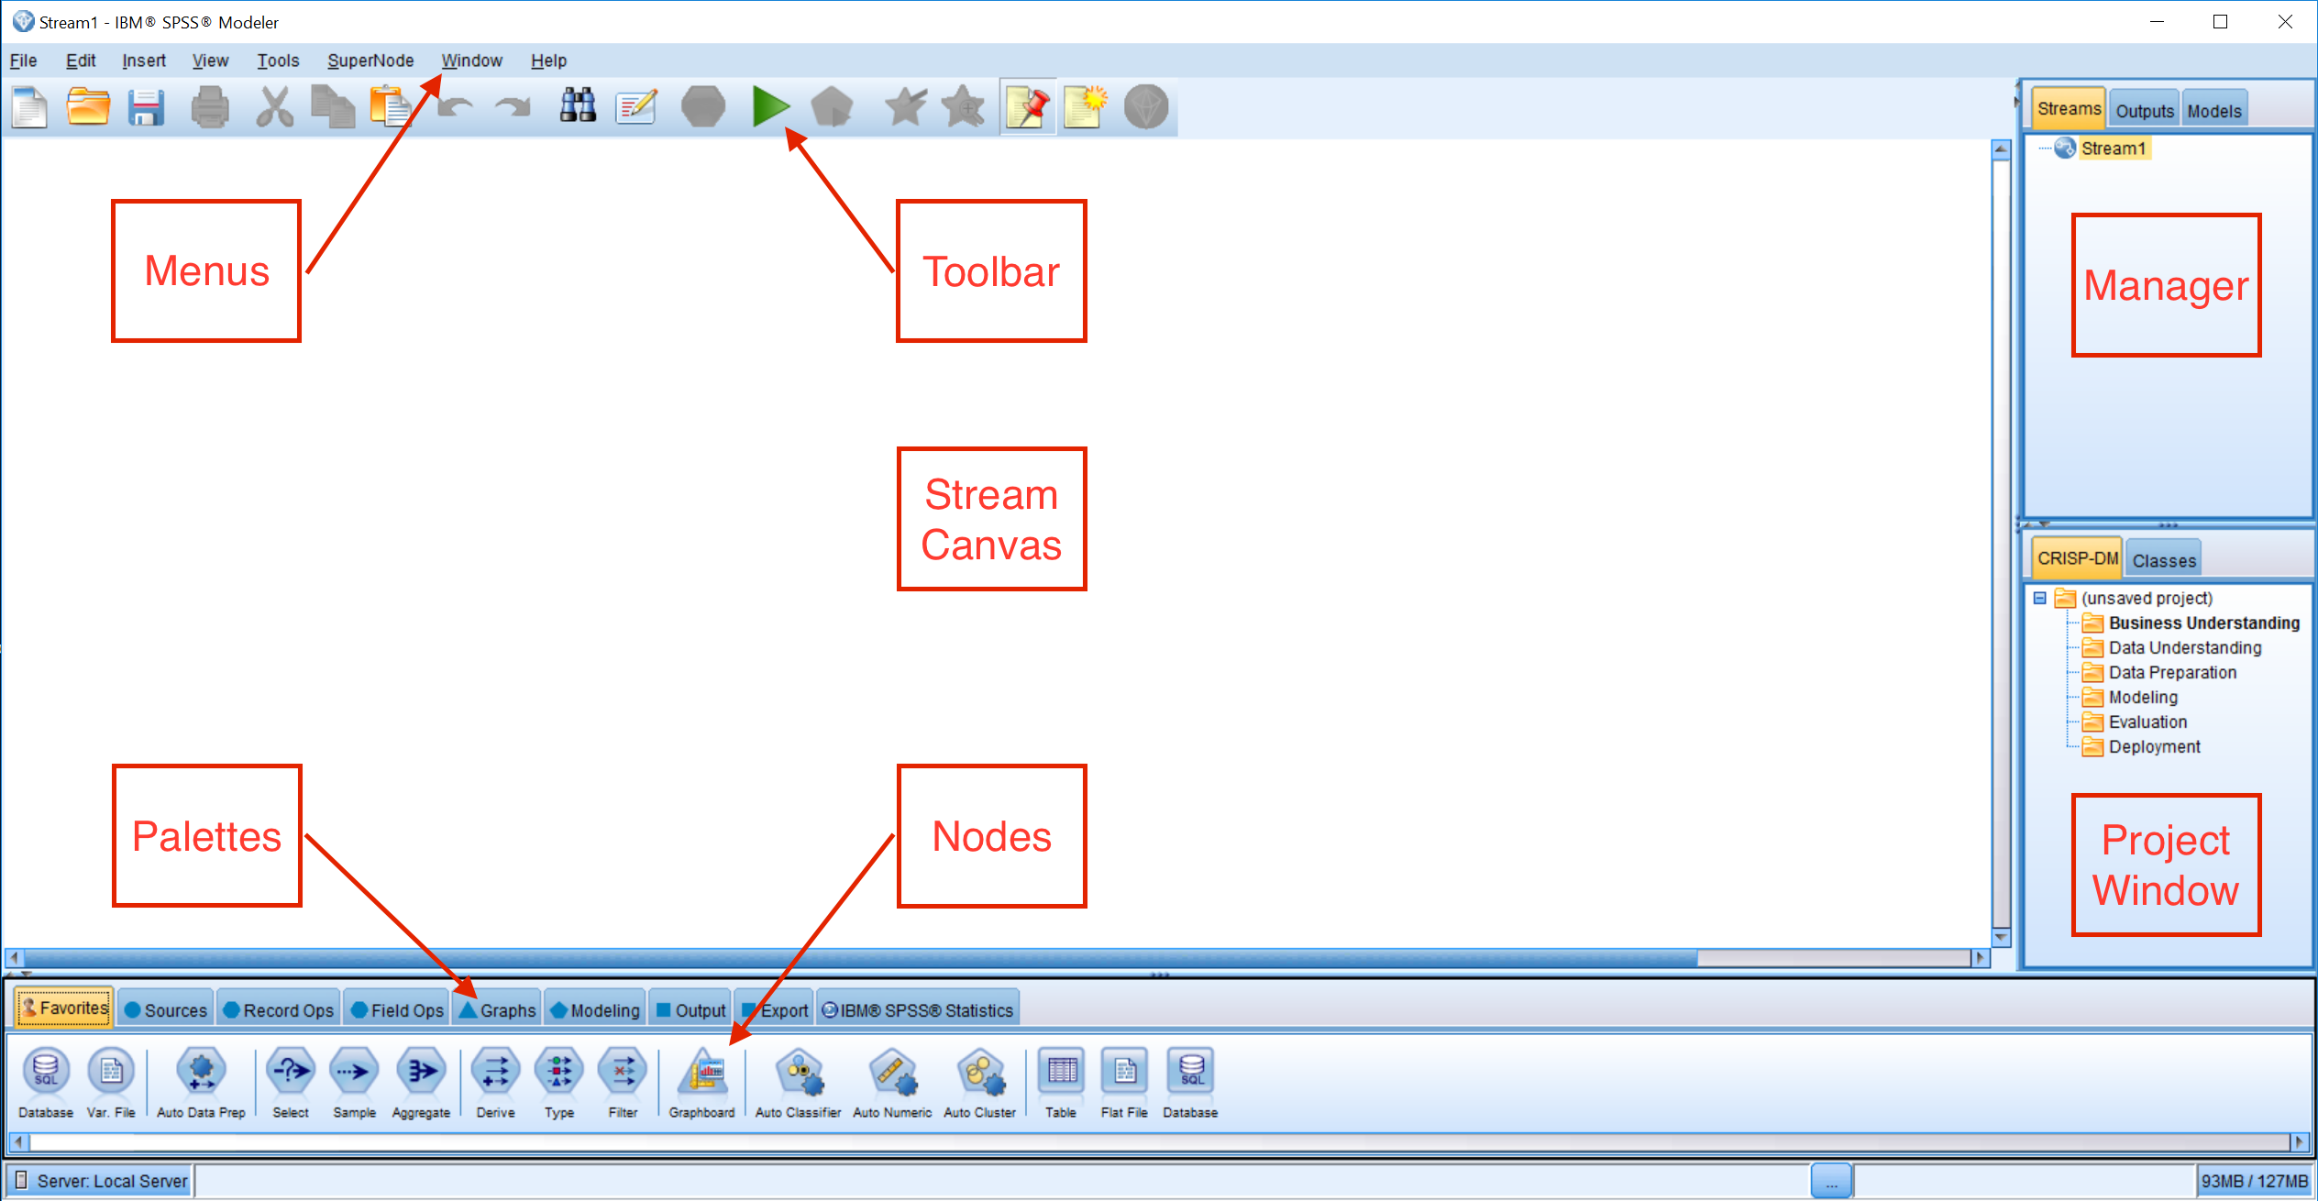Search nodes with the binoculars icon
This screenshot has height=1201, width=2318.
click(578, 106)
